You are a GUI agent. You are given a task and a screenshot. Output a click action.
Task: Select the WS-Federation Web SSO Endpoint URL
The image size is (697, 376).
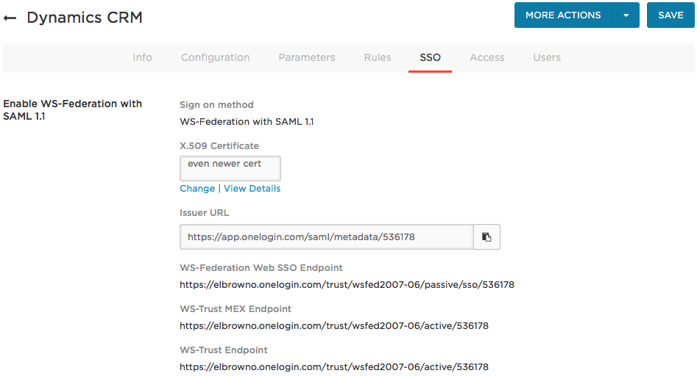coord(347,285)
